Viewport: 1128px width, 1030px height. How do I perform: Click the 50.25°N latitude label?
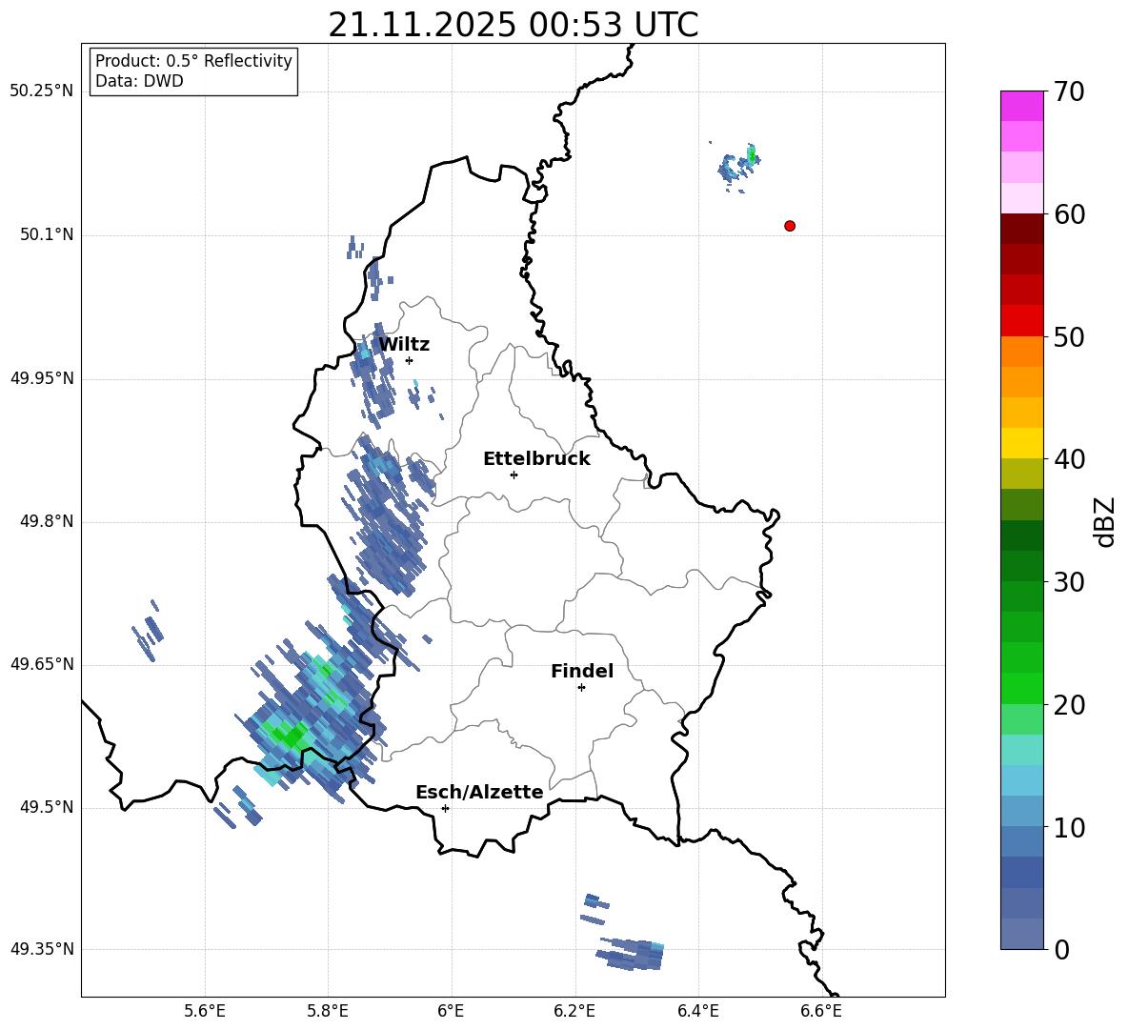point(42,91)
